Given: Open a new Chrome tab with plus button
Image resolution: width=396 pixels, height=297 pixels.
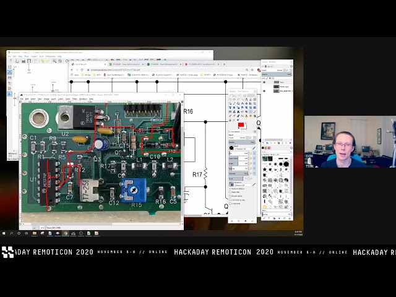Looking at the screenshot, I should [224, 64].
